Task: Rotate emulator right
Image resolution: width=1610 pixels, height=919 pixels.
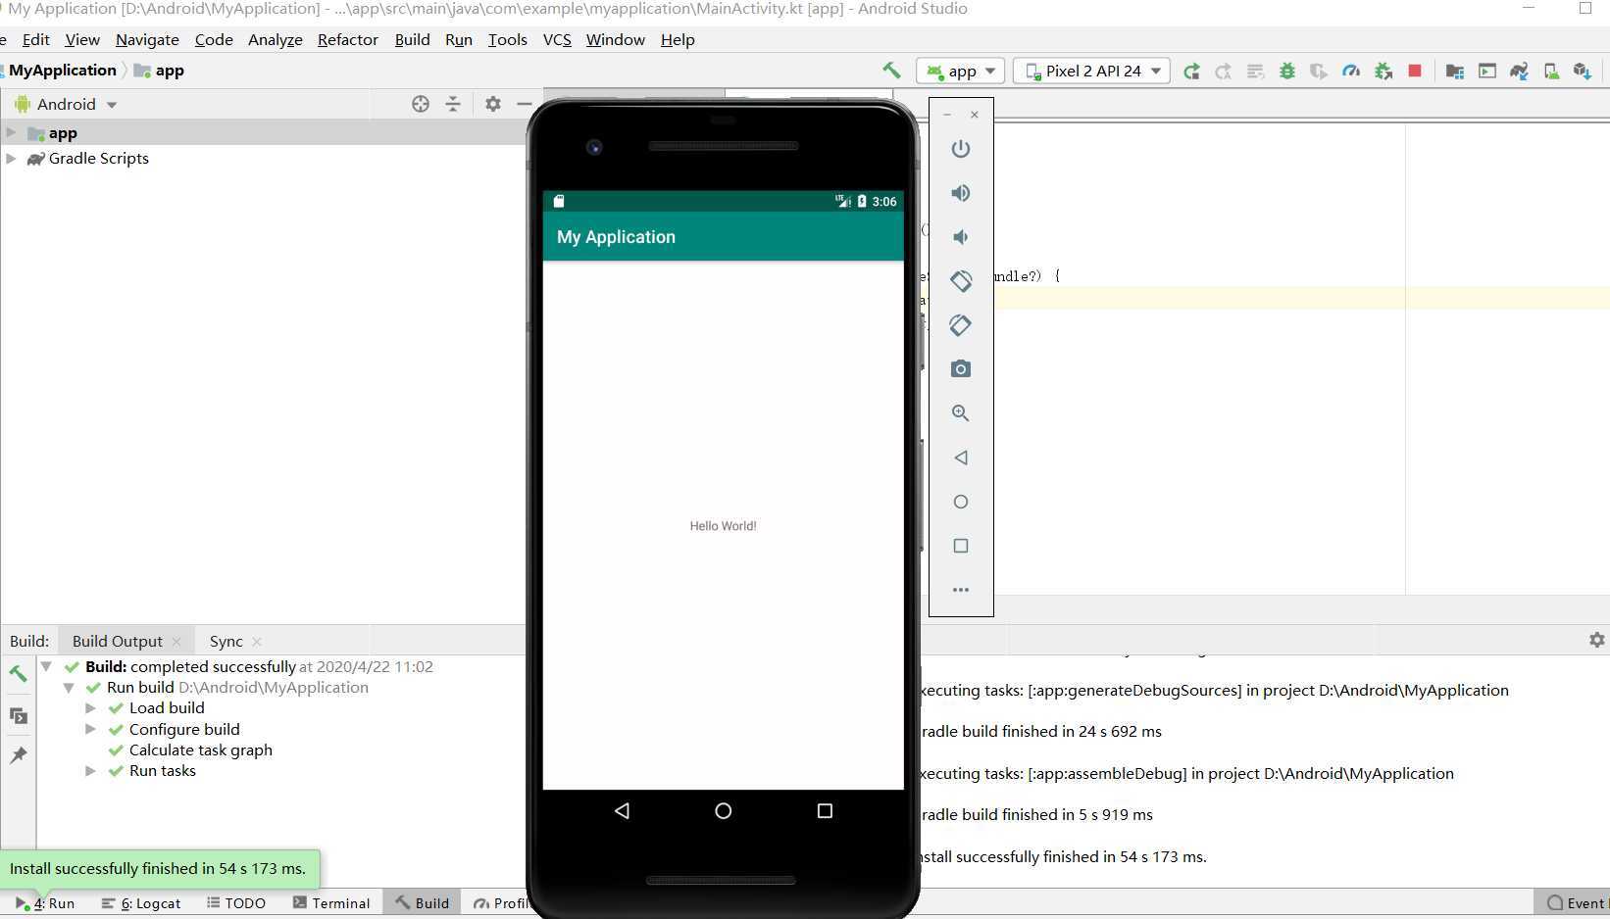Action: (961, 325)
